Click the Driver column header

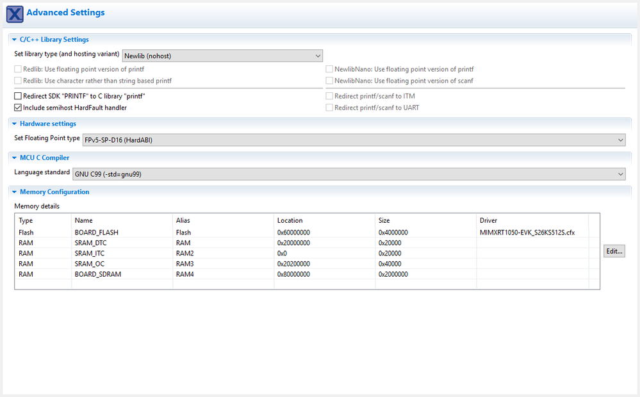pos(532,220)
